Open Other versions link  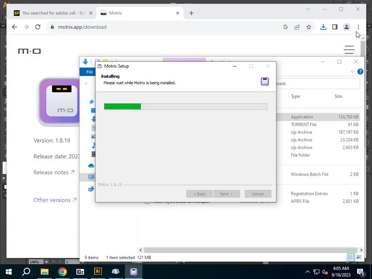55,200
